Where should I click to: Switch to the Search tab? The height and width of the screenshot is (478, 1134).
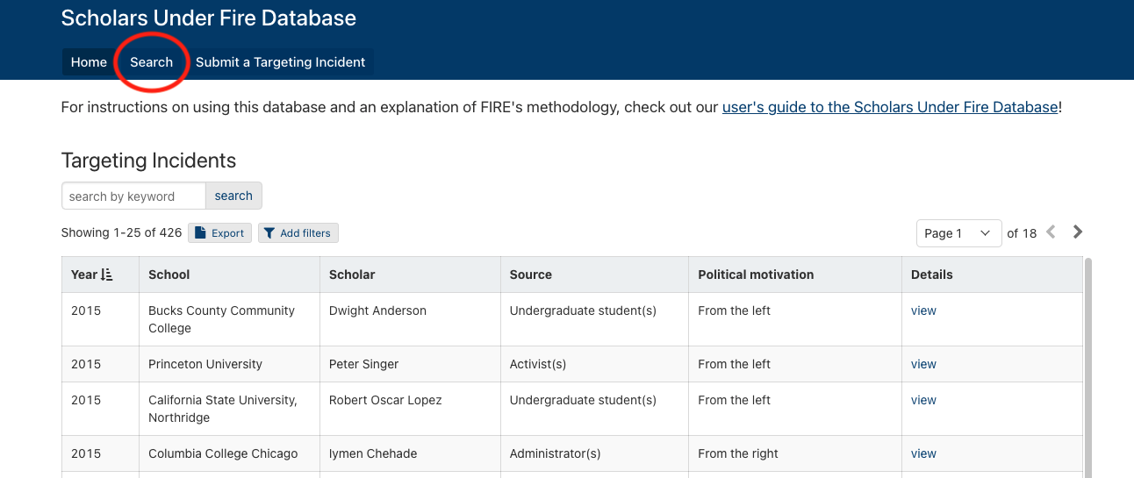[x=151, y=62]
